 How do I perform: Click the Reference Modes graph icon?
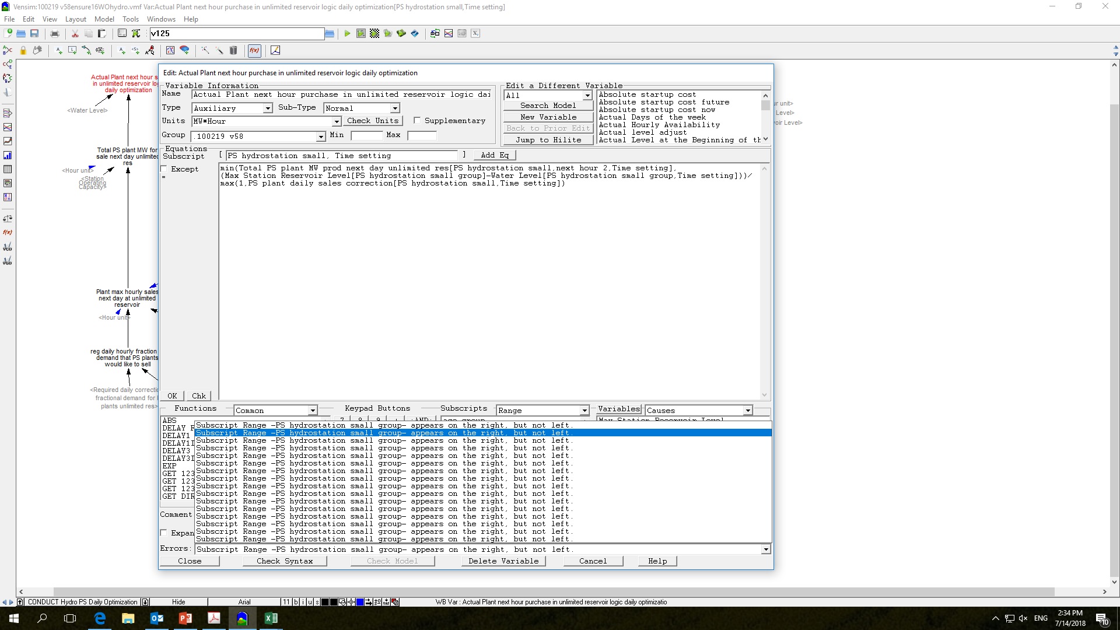pyautogui.click(x=275, y=51)
